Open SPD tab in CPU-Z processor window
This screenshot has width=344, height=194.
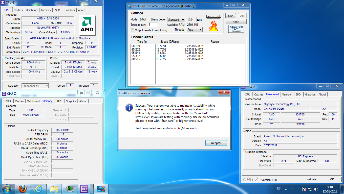pos(58,10)
